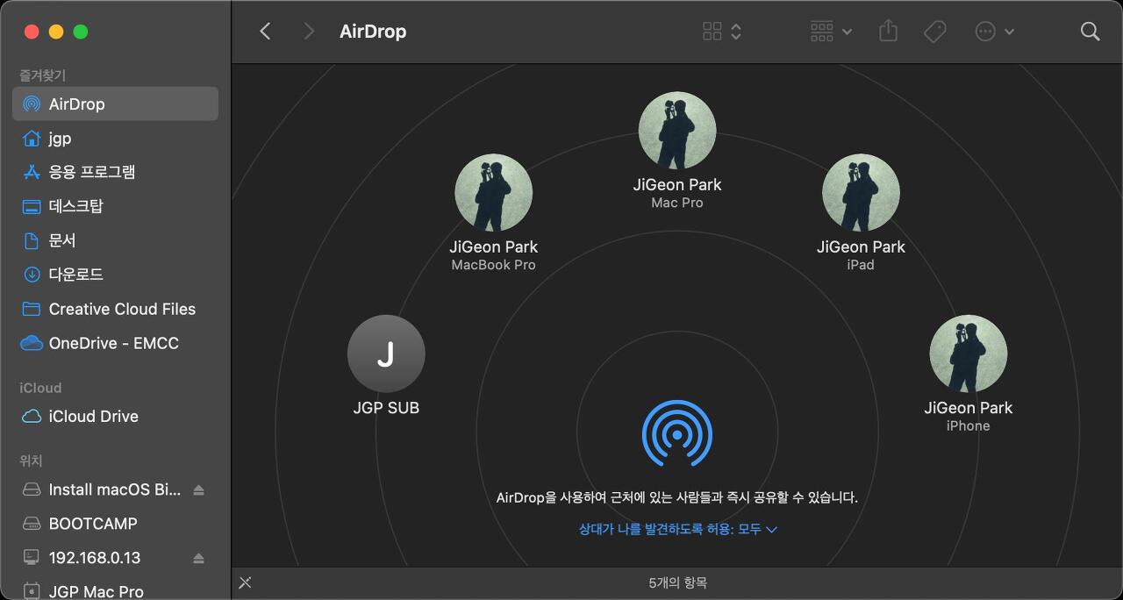Select AirDrop in the sidebar
The height and width of the screenshot is (600, 1123).
115,104
